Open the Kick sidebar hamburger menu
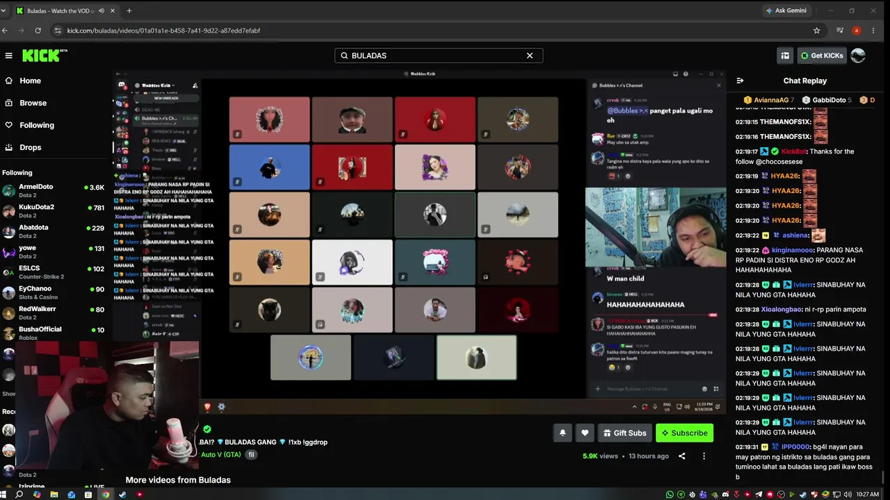Image resolution: width=890 pixels, height=500 pixels. (x=8, y=56)
